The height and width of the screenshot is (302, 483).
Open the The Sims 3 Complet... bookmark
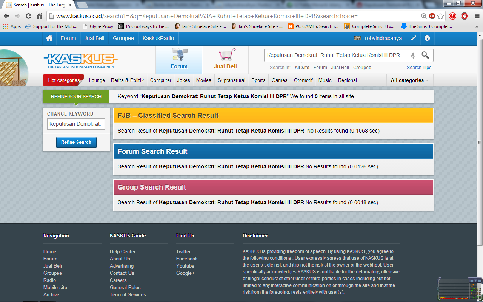pos(426,26)
